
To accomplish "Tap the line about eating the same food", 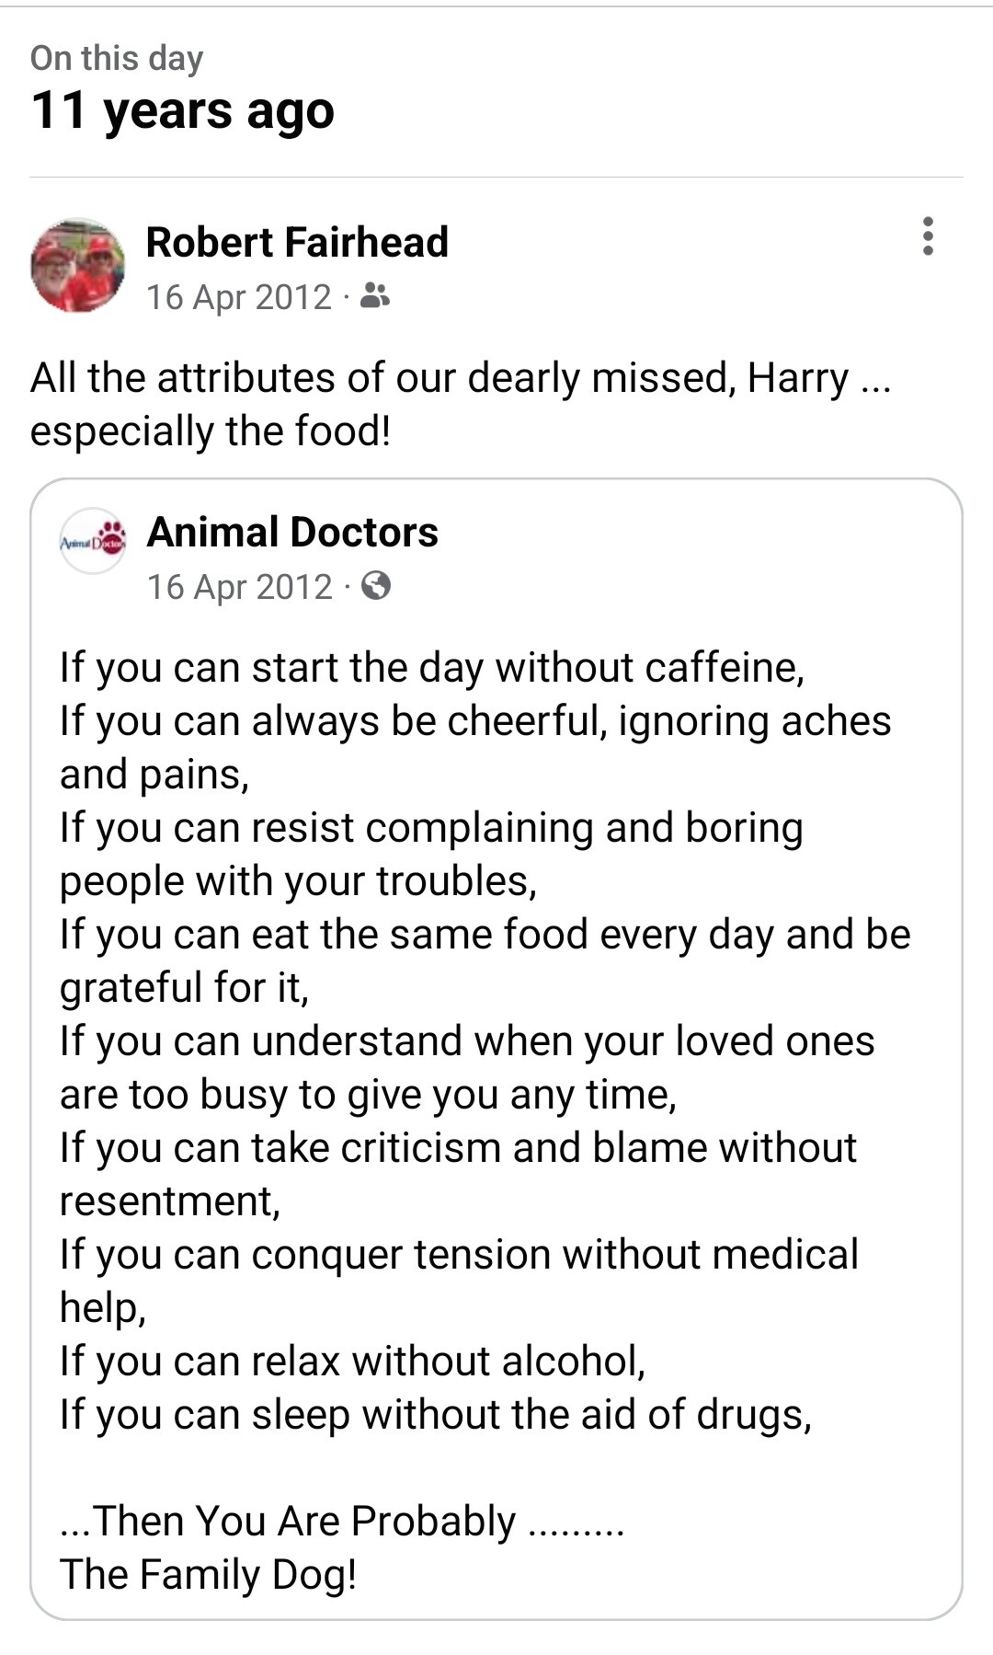I will tap(485, 935).
